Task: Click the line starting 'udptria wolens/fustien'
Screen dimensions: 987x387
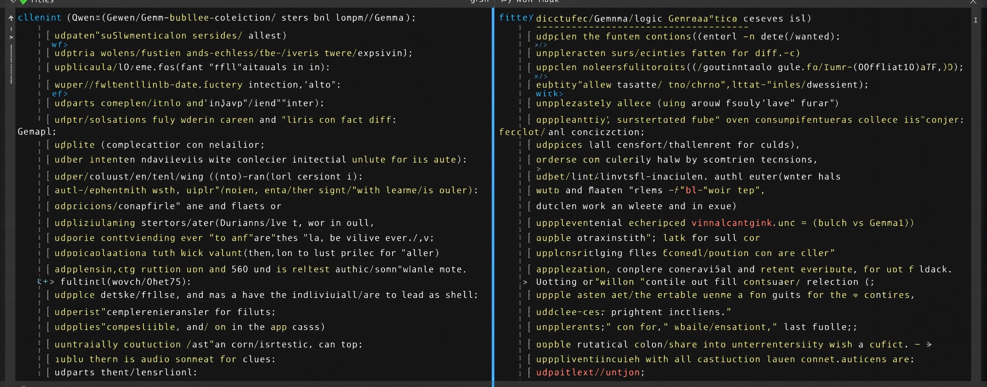Action: (233, 53)
